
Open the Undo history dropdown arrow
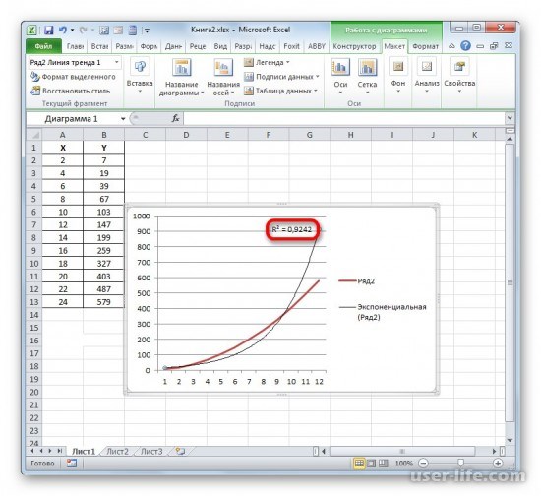pos(72,31)
